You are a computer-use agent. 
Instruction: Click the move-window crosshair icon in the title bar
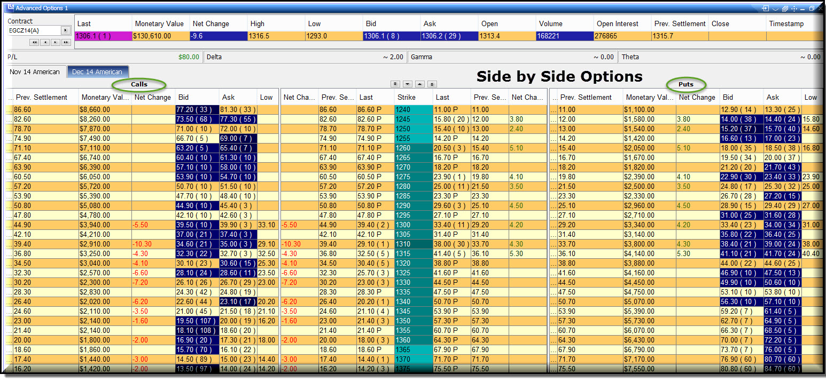(793, 9)
